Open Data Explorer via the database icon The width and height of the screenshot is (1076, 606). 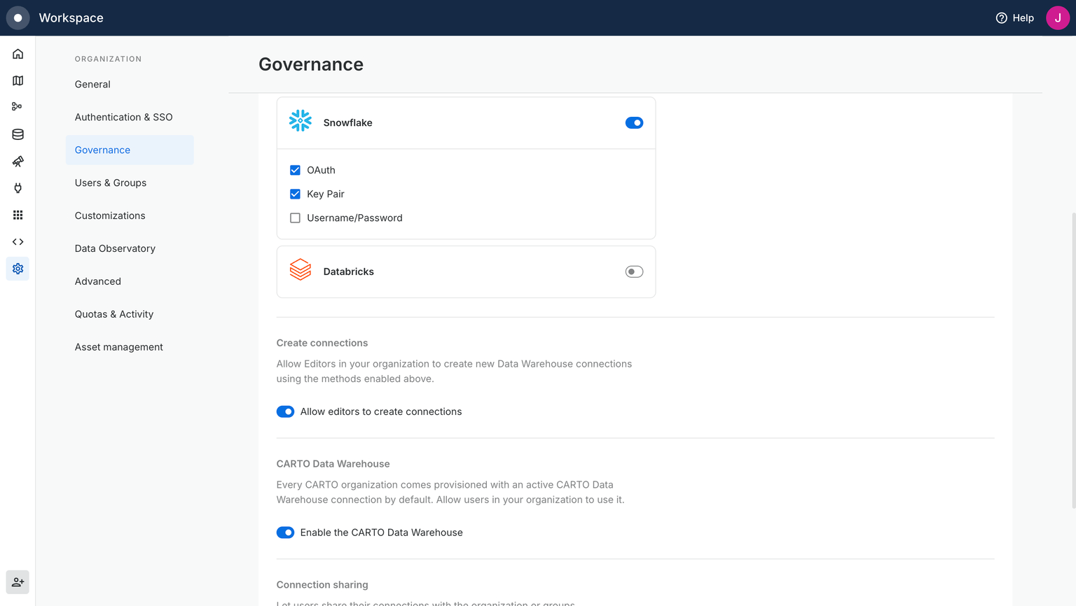pos(18,134)
